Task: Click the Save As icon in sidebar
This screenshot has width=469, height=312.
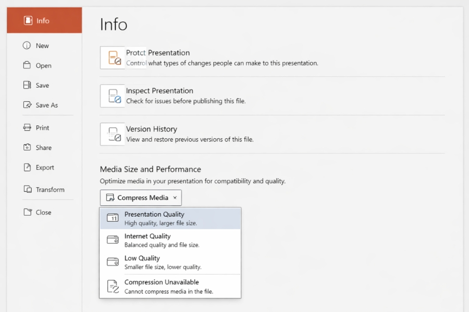Action: tap(27, 105)
